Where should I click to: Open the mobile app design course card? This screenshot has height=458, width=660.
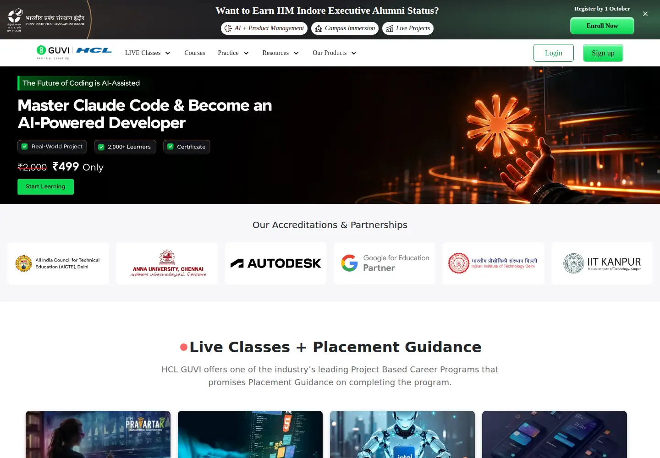pos(555,435)
